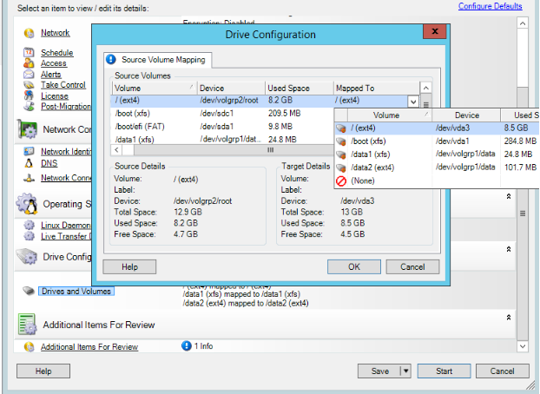Click the red None icon in dropdown list
This screenshot has width=540, height=394.
[341, 181]
